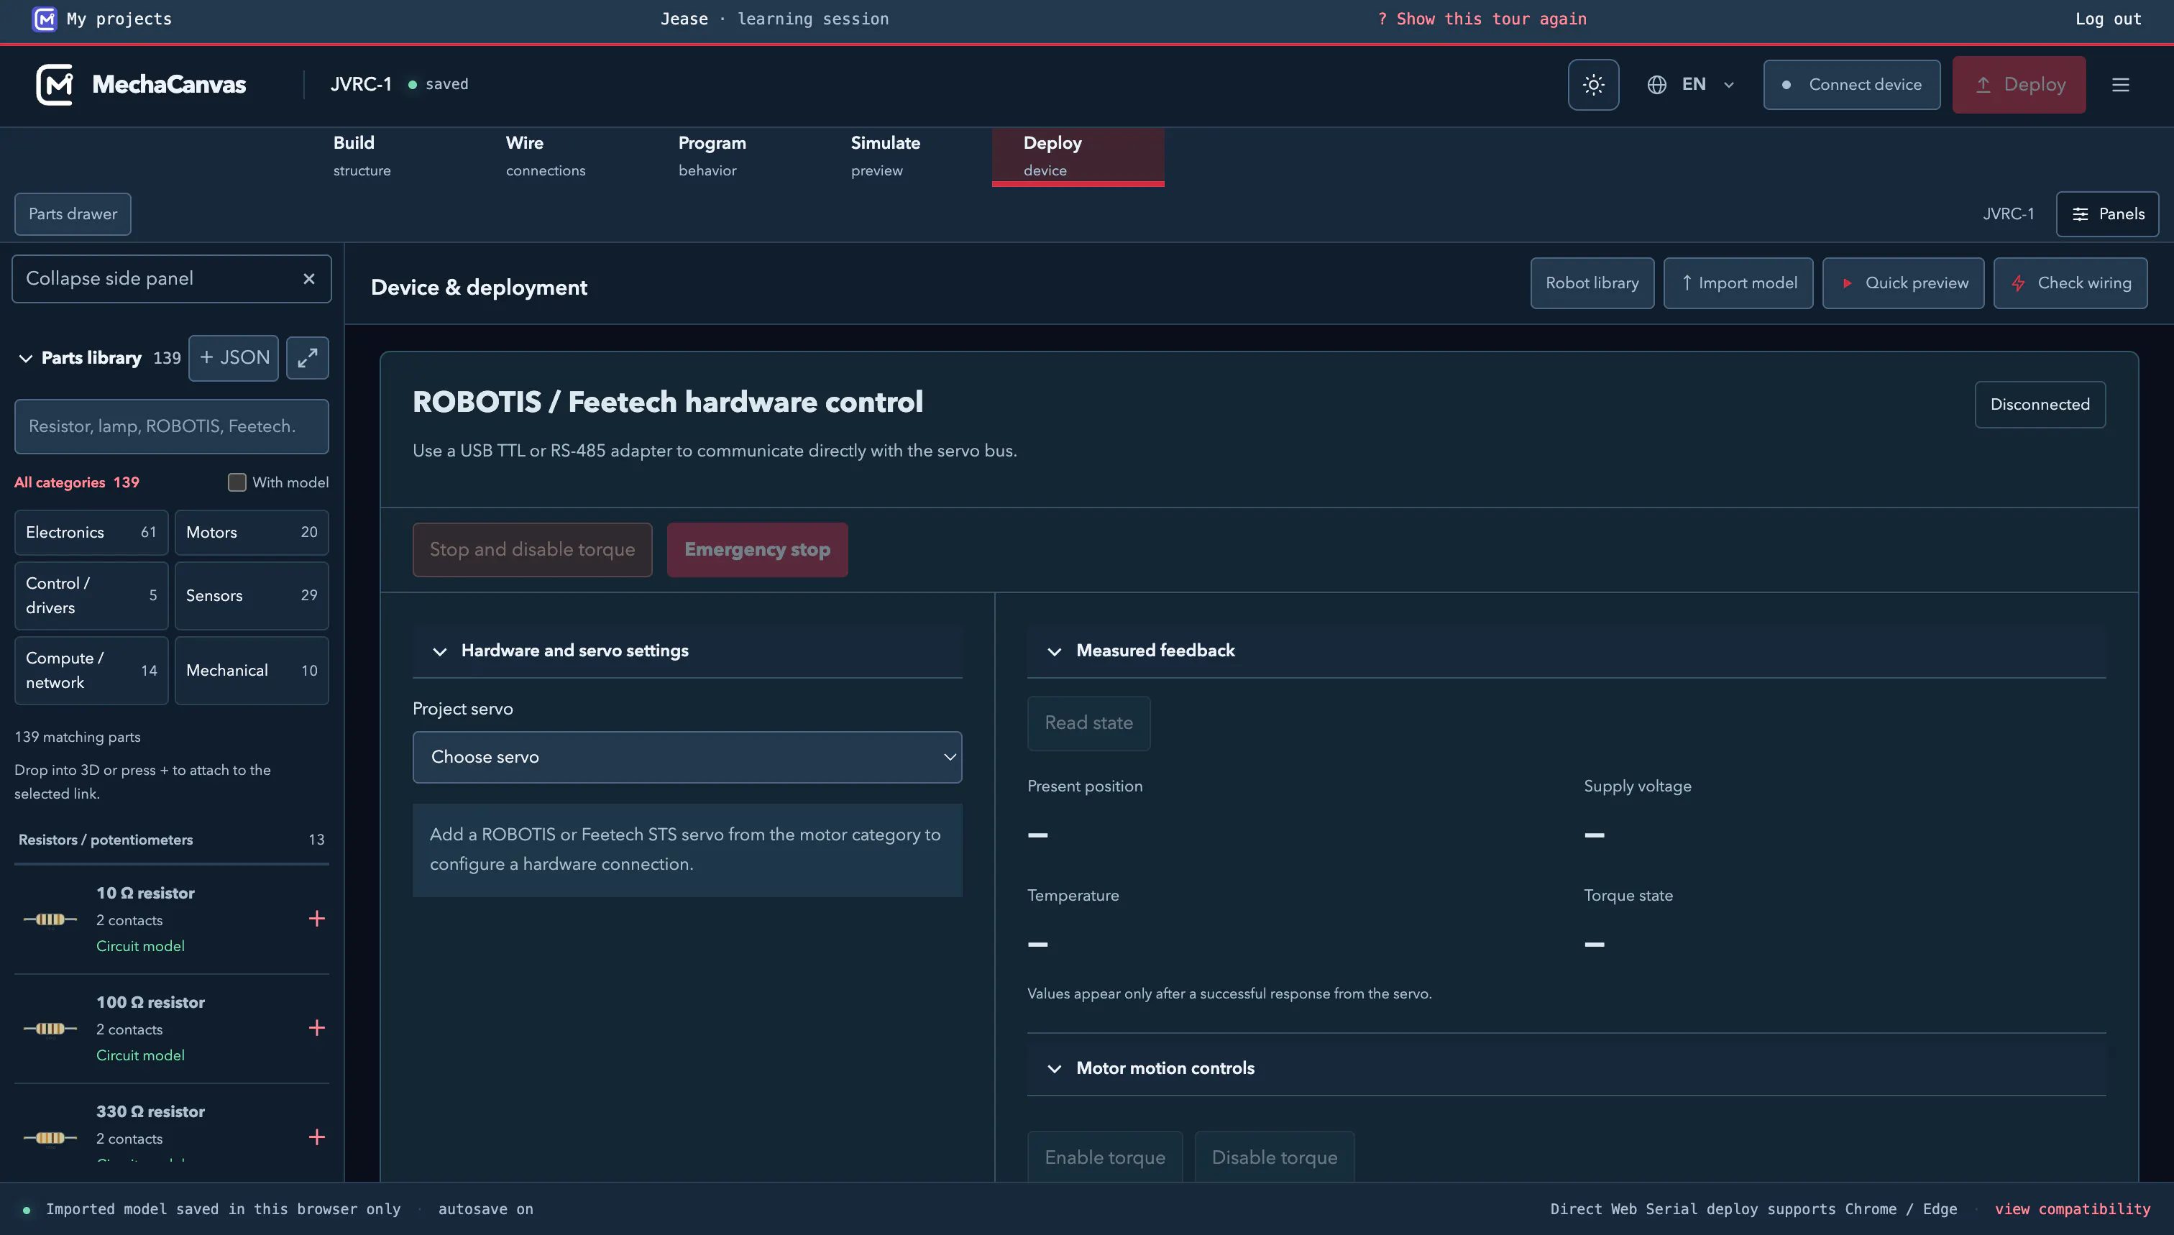The height and width of the screenshot is (1235, 2174).
Task: Collapse the Parts library section
Action: pos(25,358)
